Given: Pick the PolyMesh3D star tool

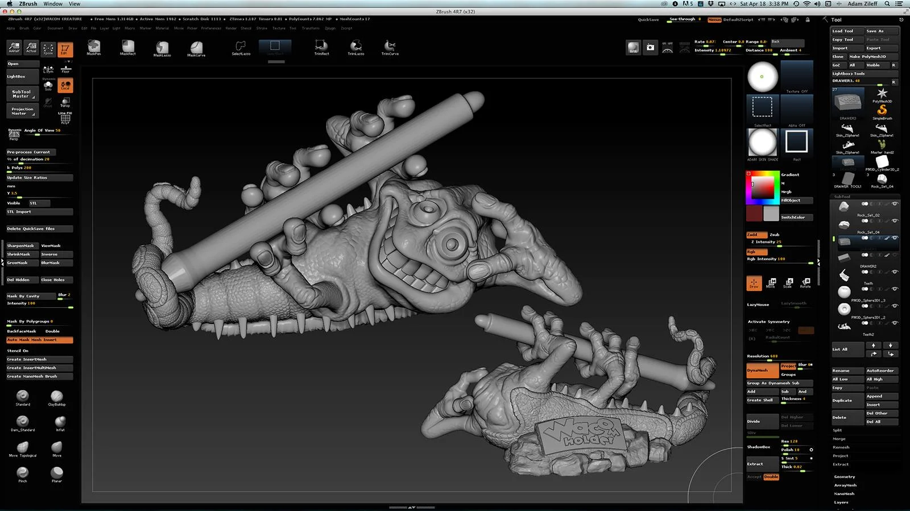Looking at the screenshot, I should [x=882, y=94].
